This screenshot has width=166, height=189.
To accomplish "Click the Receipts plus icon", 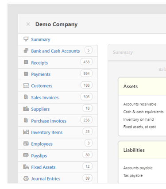I will [x=26, y=62].
